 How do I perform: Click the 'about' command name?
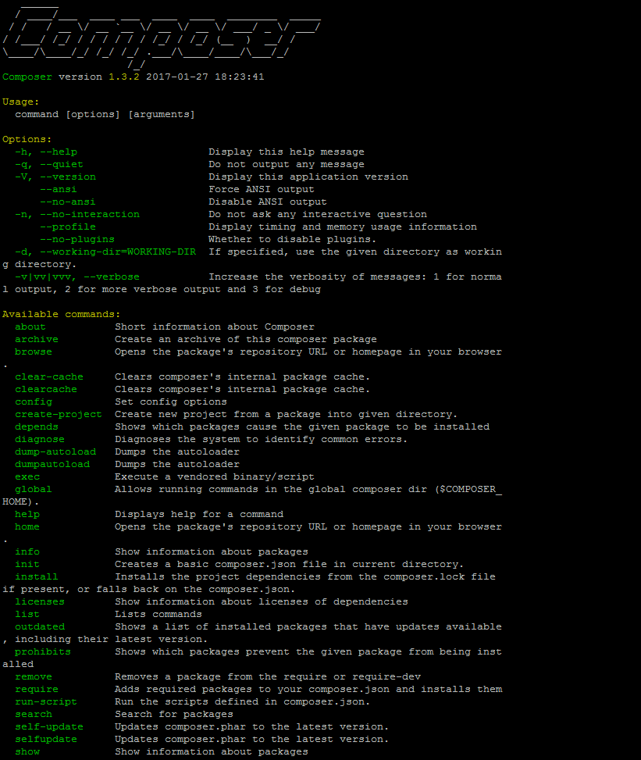point(30,326)
